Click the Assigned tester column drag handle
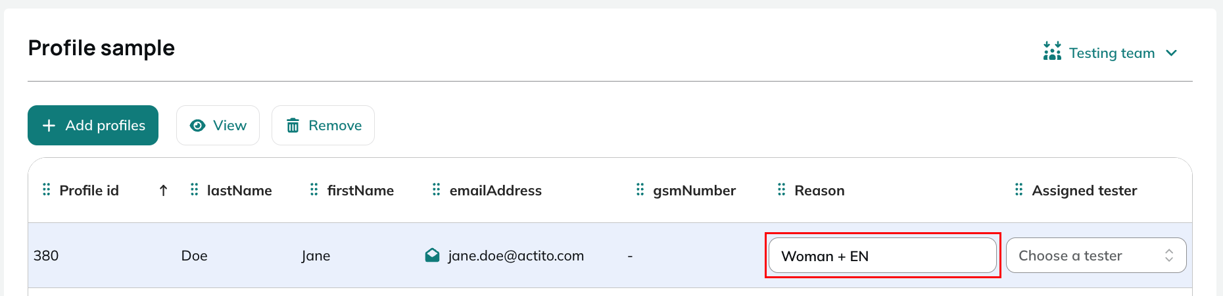1223x296 pixels. (1019, 189)
